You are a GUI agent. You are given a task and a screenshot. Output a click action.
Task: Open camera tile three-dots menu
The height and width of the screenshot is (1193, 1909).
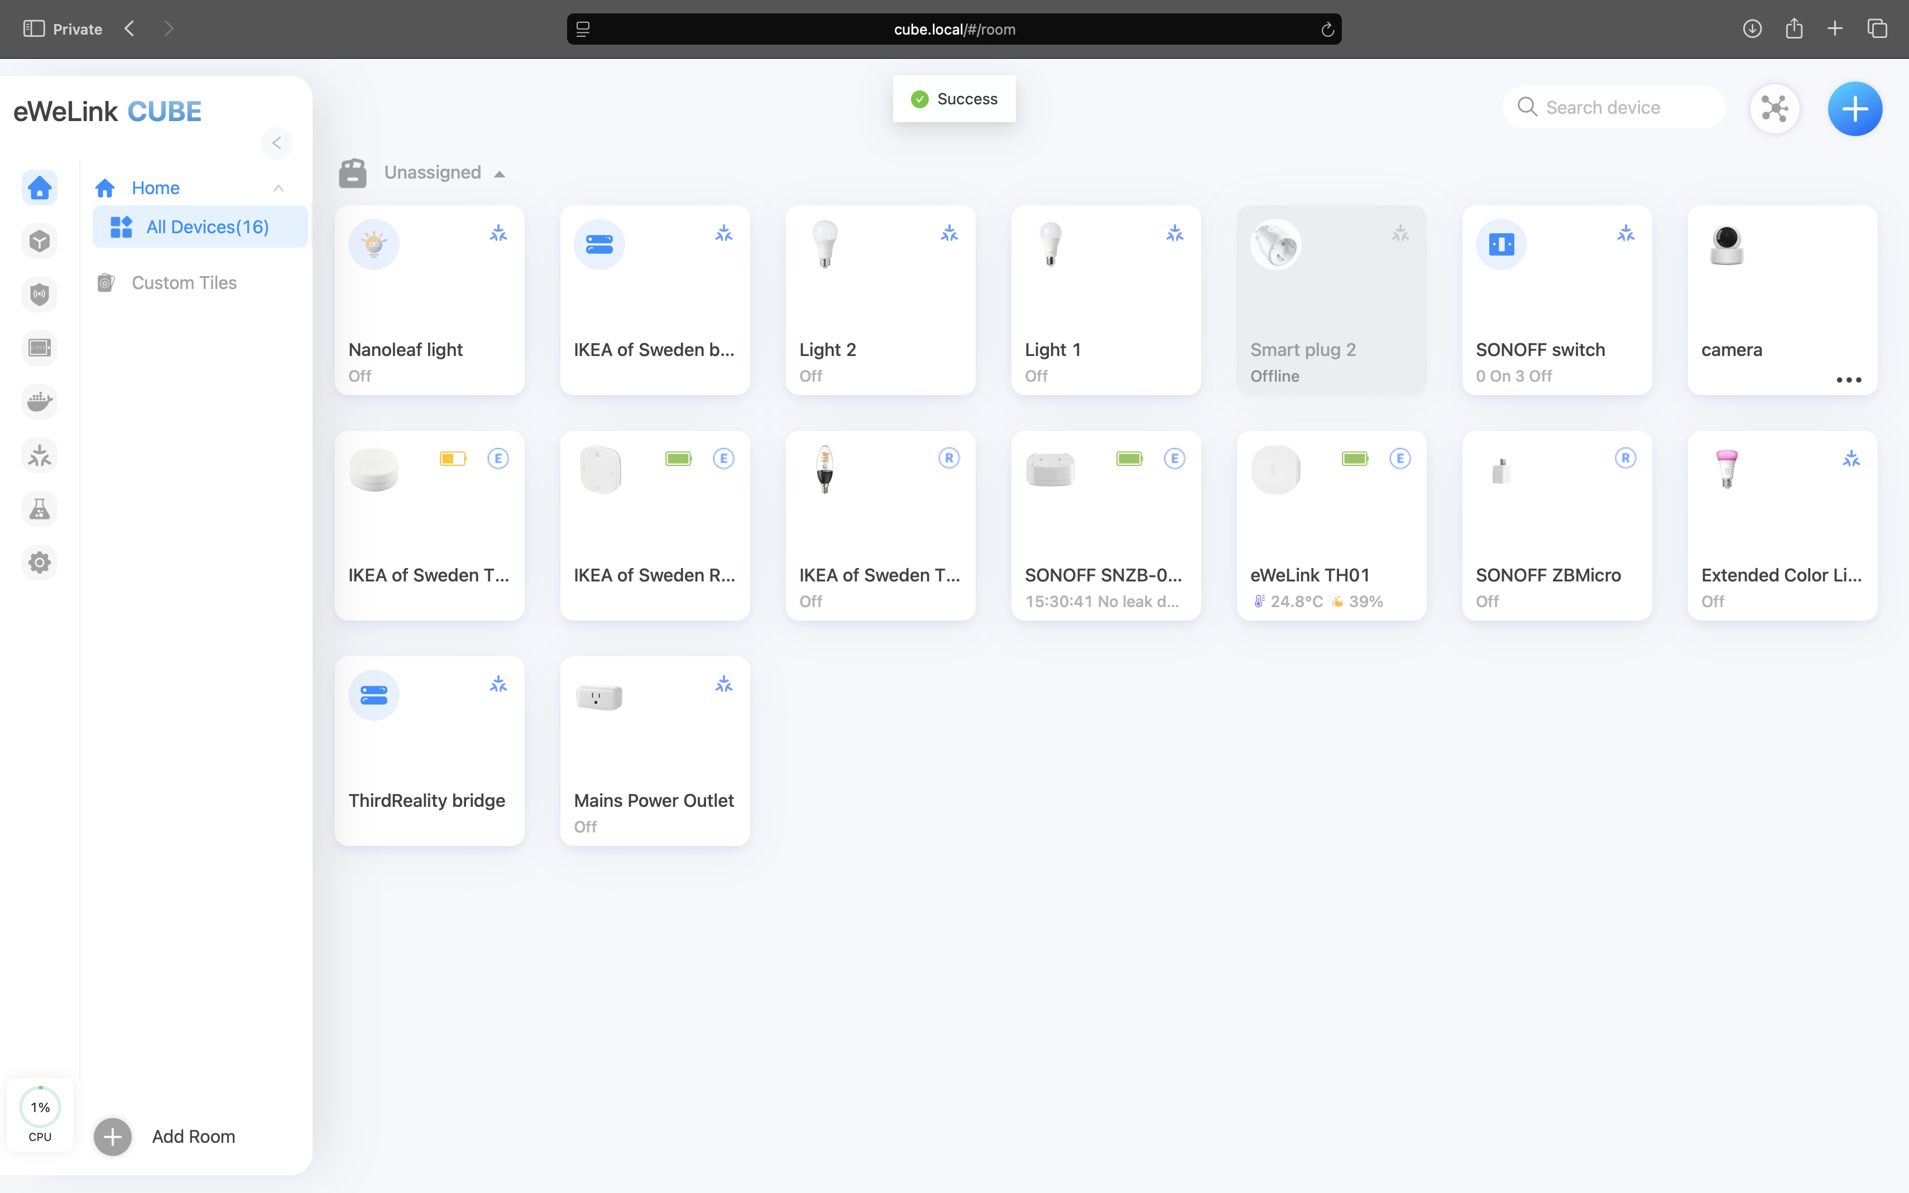click(x=1848, y=379)
